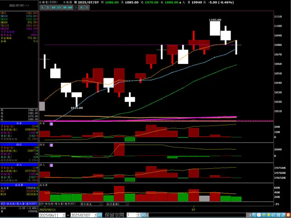Open the start date 2025/06/11 dropdown
Image resolution: width=291 pixels, height=218 pixels.
64,215
